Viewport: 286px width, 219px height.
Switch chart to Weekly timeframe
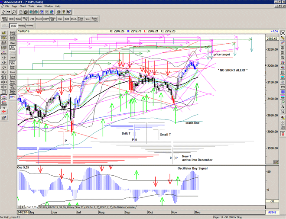click(22, 26)
